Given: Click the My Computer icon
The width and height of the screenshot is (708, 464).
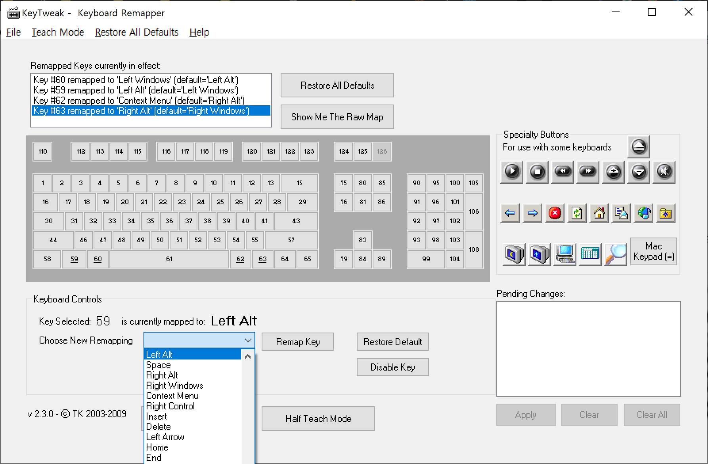Looking at the screenshot, I should [x=564, y=254].
